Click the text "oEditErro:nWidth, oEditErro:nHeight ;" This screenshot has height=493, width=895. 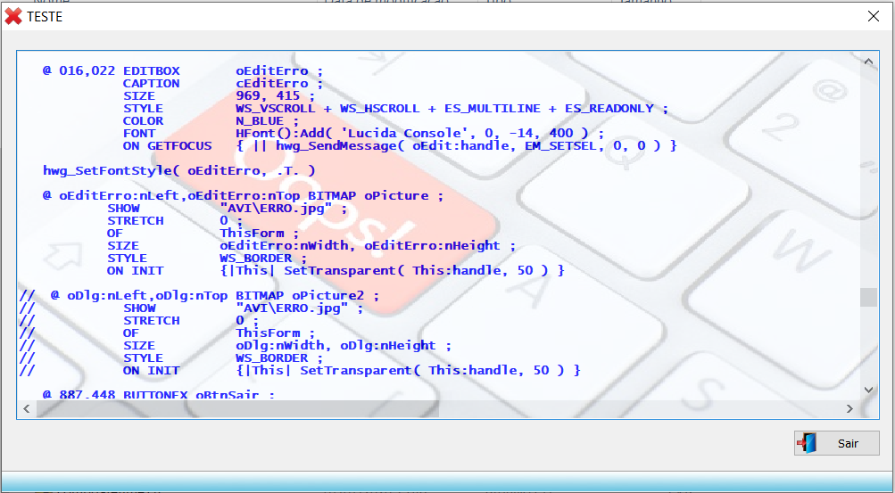(x=369, y=246)
